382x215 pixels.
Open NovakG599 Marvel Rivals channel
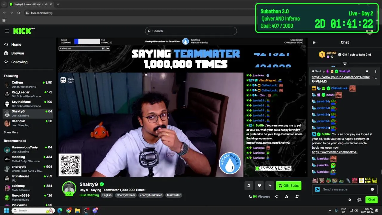(28, 197)
